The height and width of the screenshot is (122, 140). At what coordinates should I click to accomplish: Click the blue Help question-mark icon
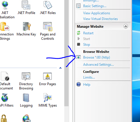click(x=79, y=84)
